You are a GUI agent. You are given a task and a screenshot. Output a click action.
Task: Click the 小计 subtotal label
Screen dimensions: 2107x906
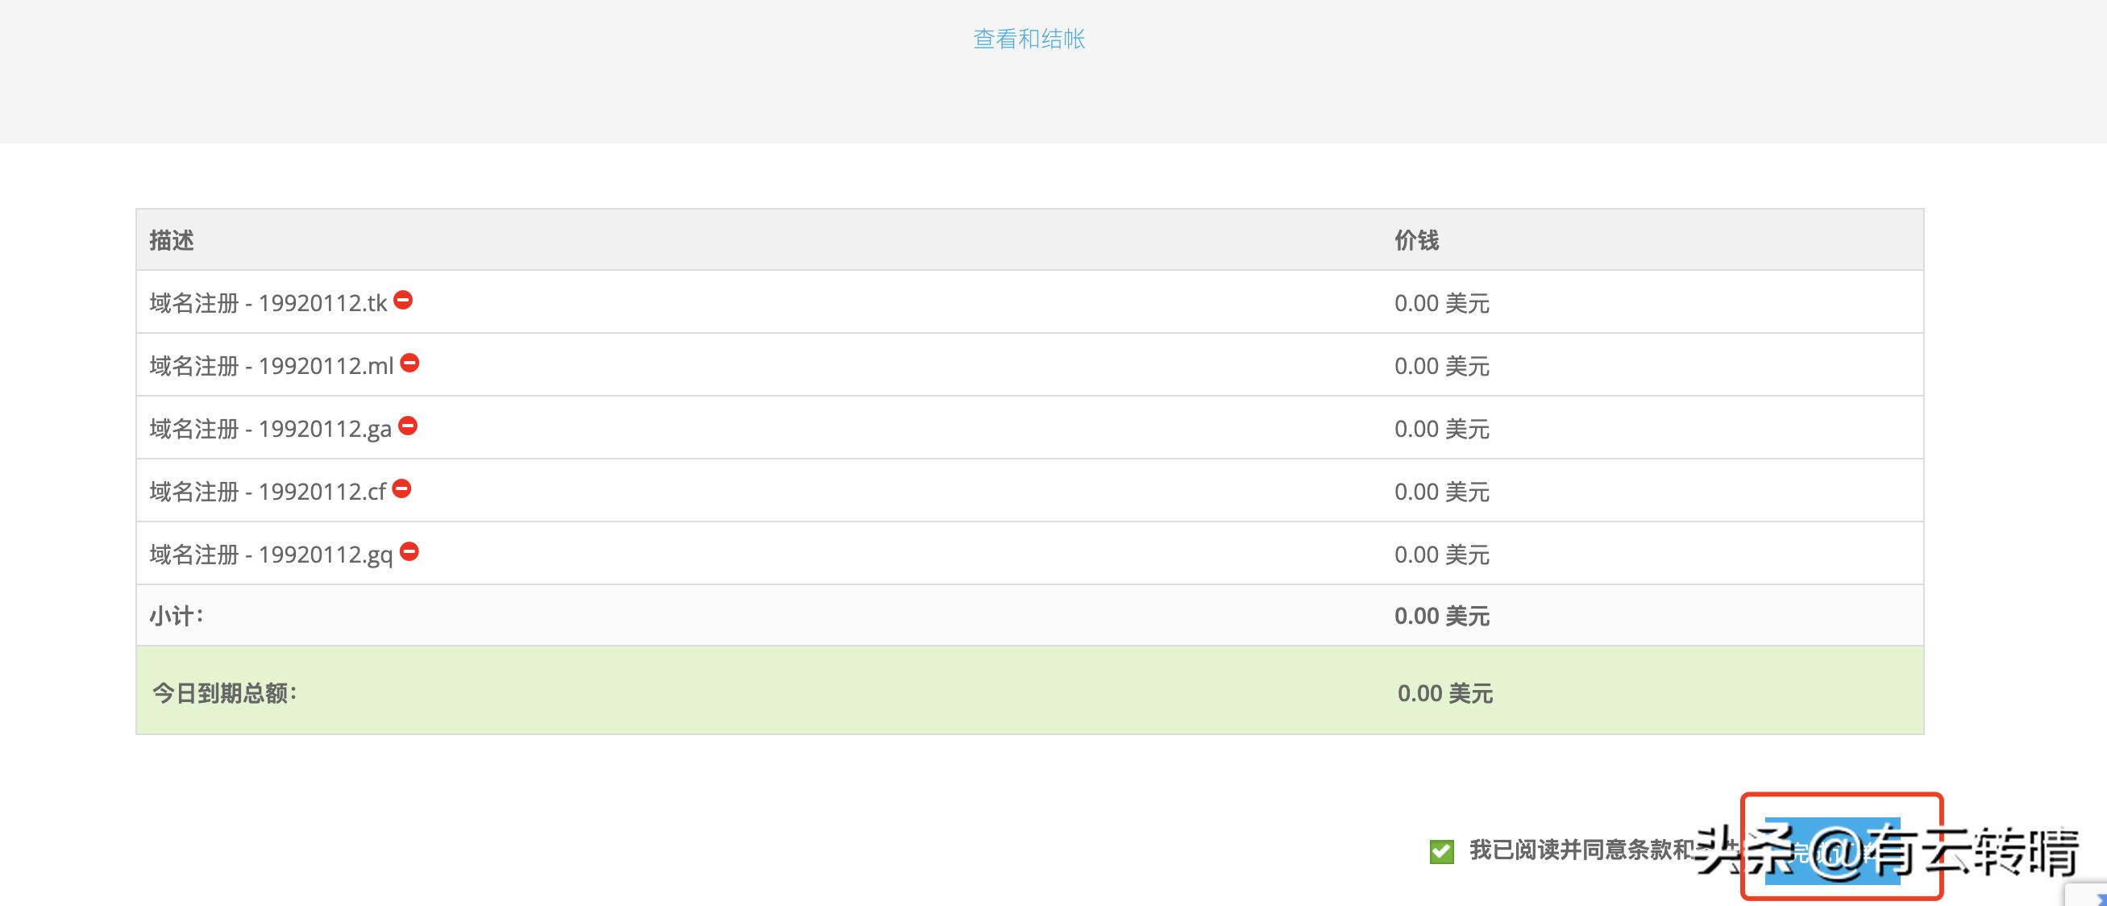[x=176, y=616]
